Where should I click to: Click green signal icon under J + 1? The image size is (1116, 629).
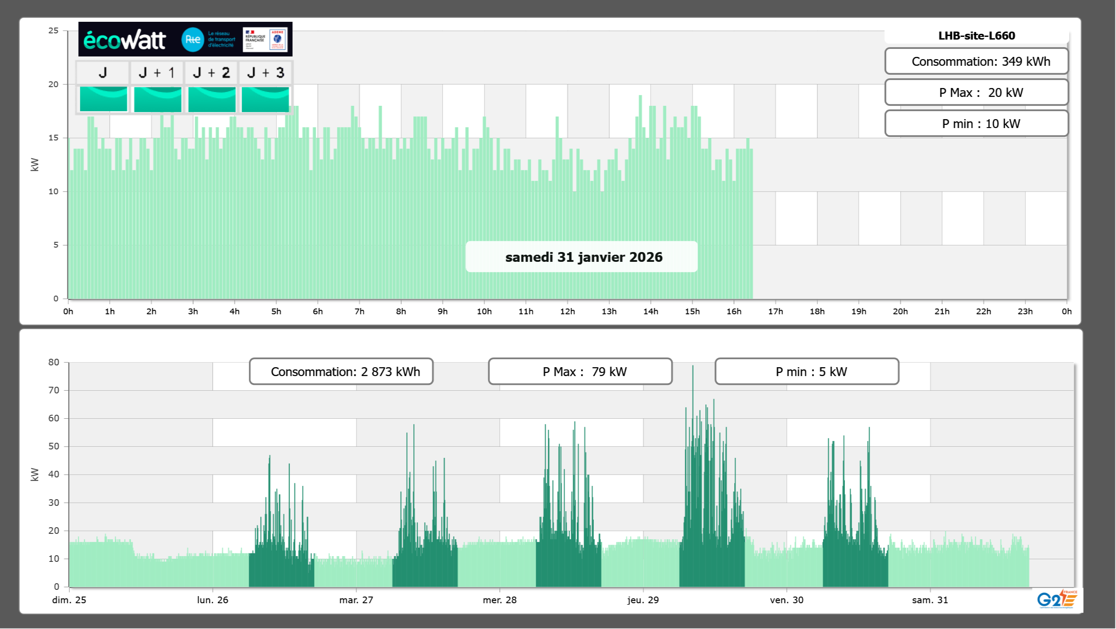point(158,99)
